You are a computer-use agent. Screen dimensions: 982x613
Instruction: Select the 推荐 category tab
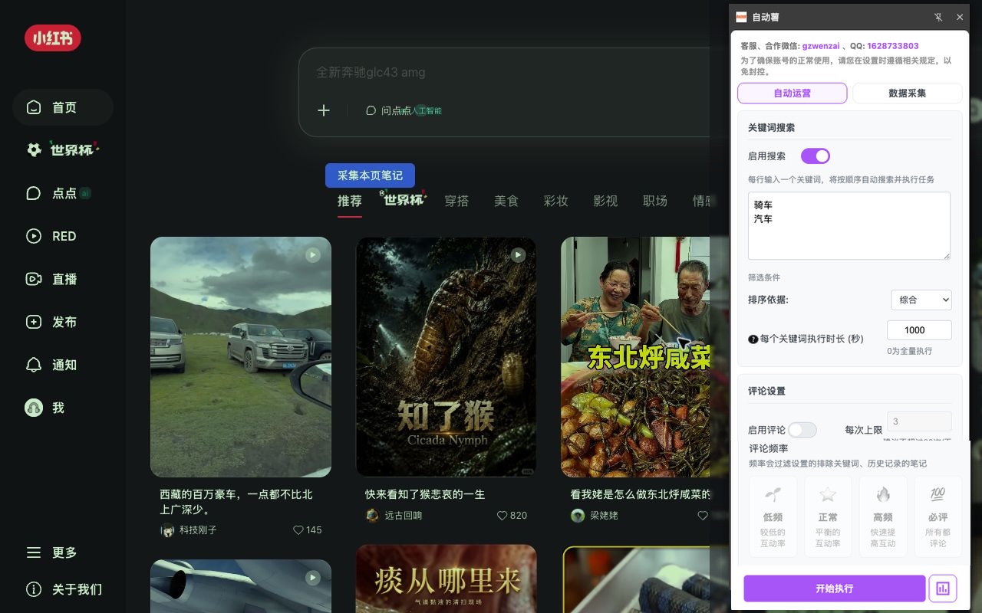[350, 201]
